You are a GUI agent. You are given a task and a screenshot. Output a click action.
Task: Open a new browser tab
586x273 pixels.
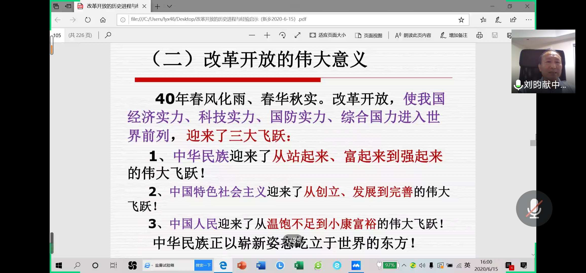click(157, 6)
